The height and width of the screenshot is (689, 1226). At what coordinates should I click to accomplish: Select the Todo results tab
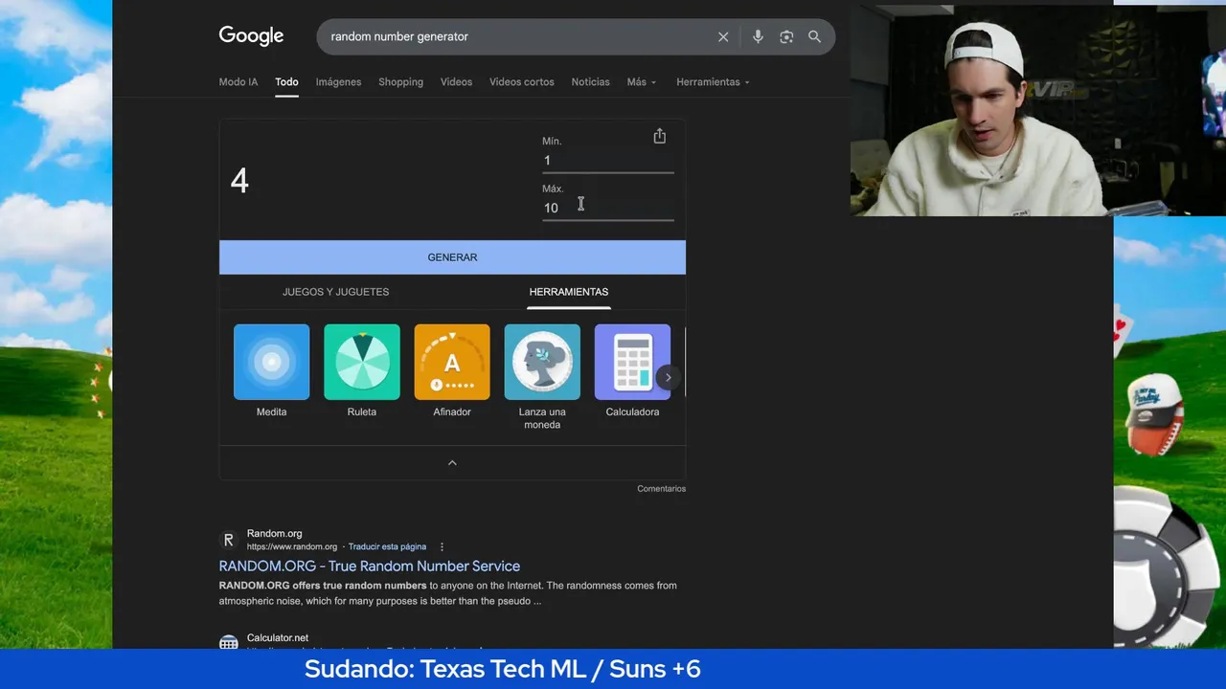tap(286, 82)
